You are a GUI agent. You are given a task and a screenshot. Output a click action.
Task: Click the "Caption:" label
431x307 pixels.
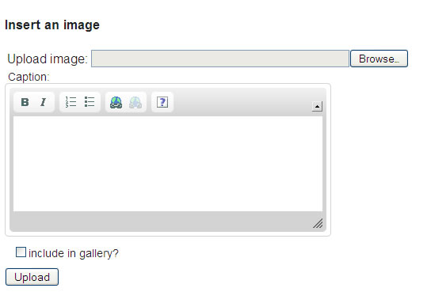(29, 78)
